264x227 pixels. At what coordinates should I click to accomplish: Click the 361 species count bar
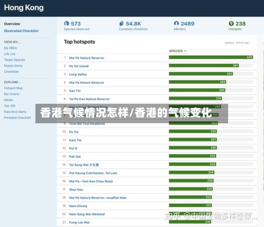204,65
